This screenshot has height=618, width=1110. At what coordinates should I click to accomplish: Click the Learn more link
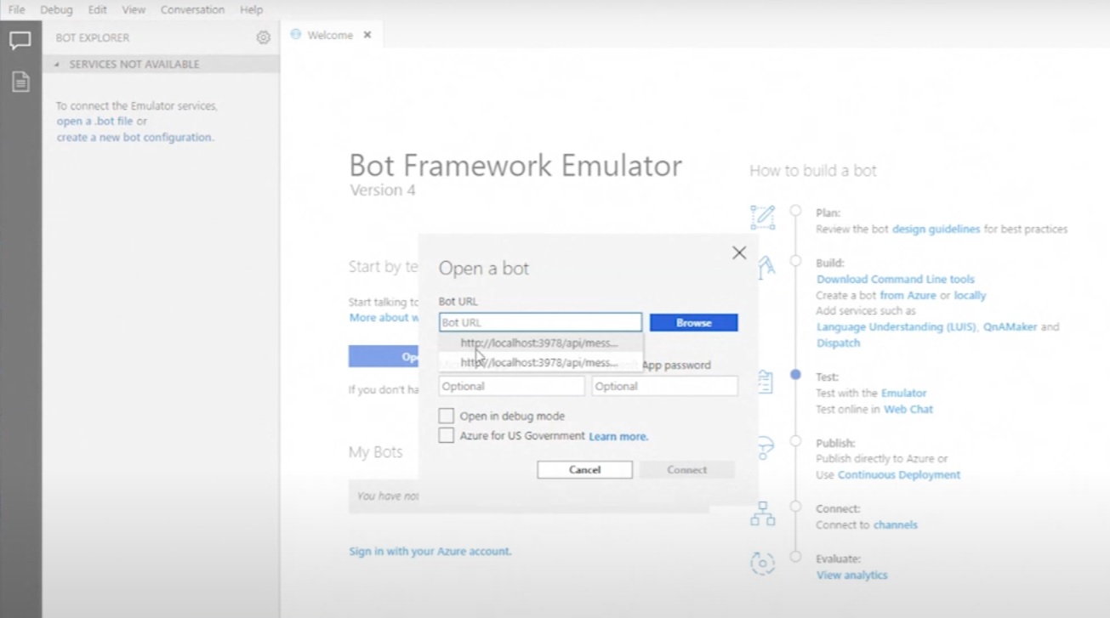click(x=618, y=436)
